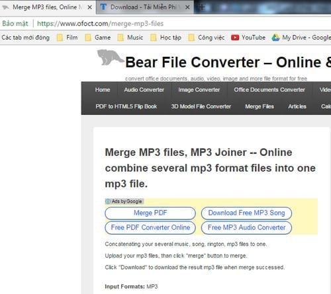Click the Bear File Converter logo icon
This screenshot has width=331, height=294.
pos(111,57)
